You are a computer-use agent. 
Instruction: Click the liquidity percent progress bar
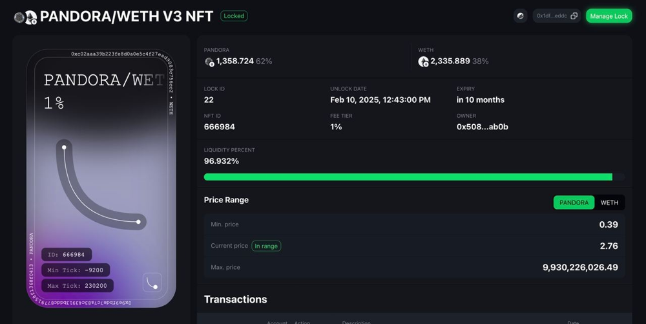point(414,177)
